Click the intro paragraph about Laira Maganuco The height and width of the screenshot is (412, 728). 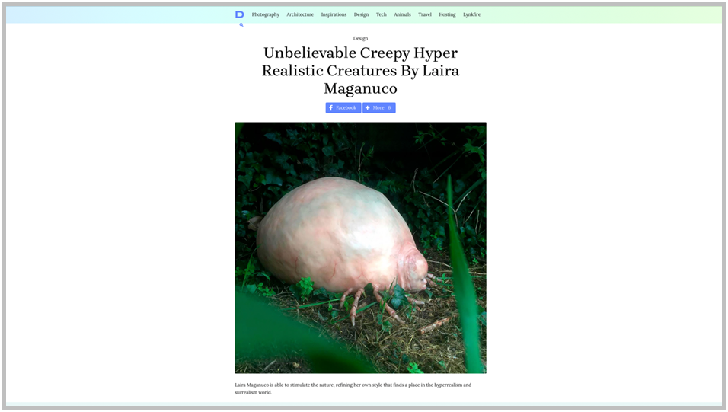[x=353, y=388]
